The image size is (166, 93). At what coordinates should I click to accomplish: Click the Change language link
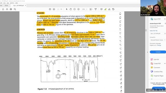pyautogui.click(x=159, y=45)
